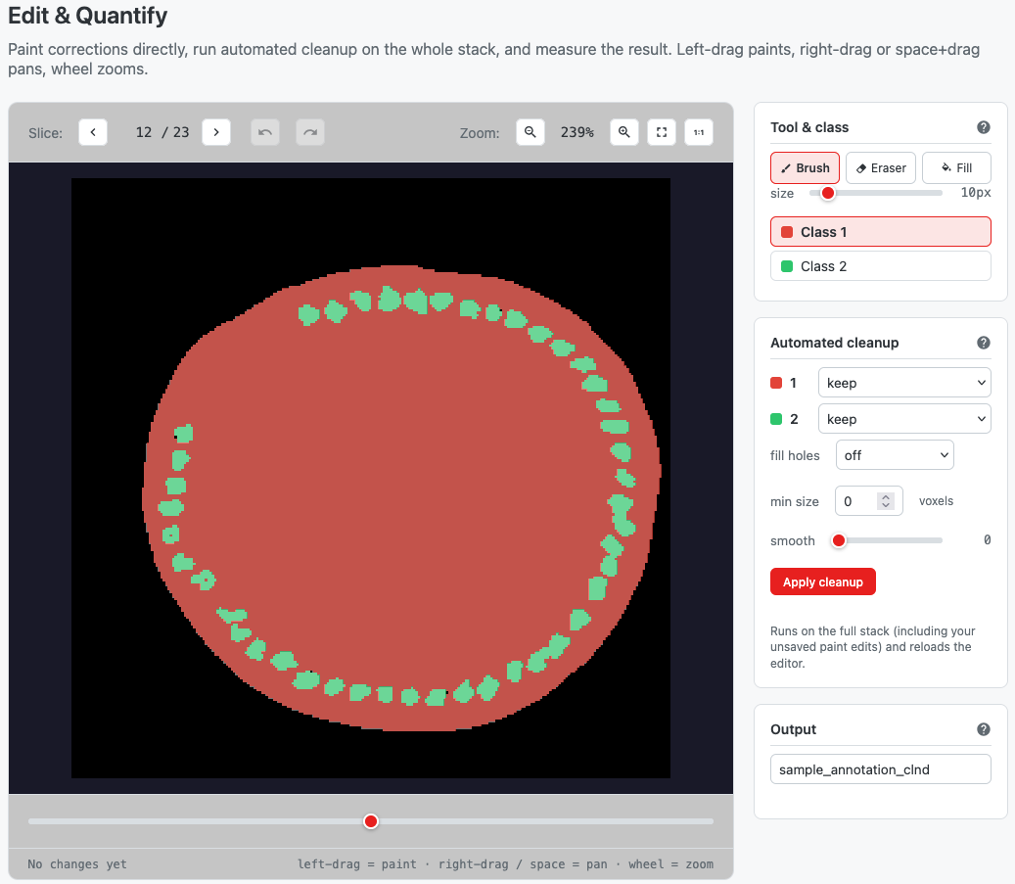
Task: Go to the next slice
Action: click(216, 132)
